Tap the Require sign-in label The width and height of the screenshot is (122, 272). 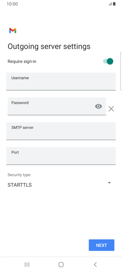pos(22,62)
